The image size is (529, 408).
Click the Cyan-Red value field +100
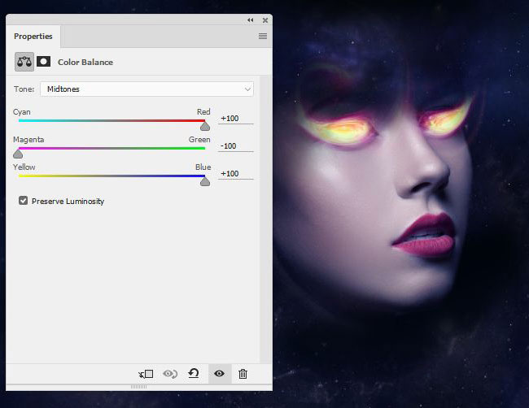(x=235, y=119)
